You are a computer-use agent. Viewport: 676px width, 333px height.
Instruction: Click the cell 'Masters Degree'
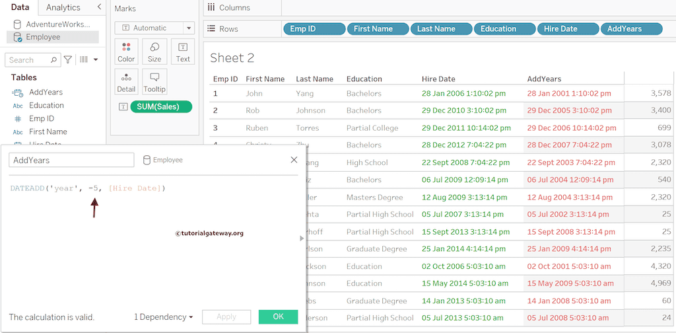(375, 197)
